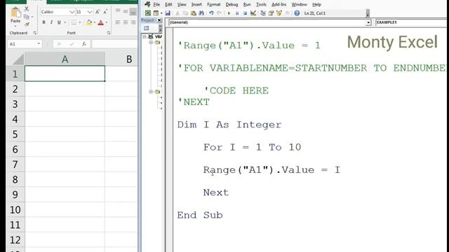Open the dropdown arrow beside the Insert UserForm icon
This screenshot has height=252, width=449.
[161, 13]
